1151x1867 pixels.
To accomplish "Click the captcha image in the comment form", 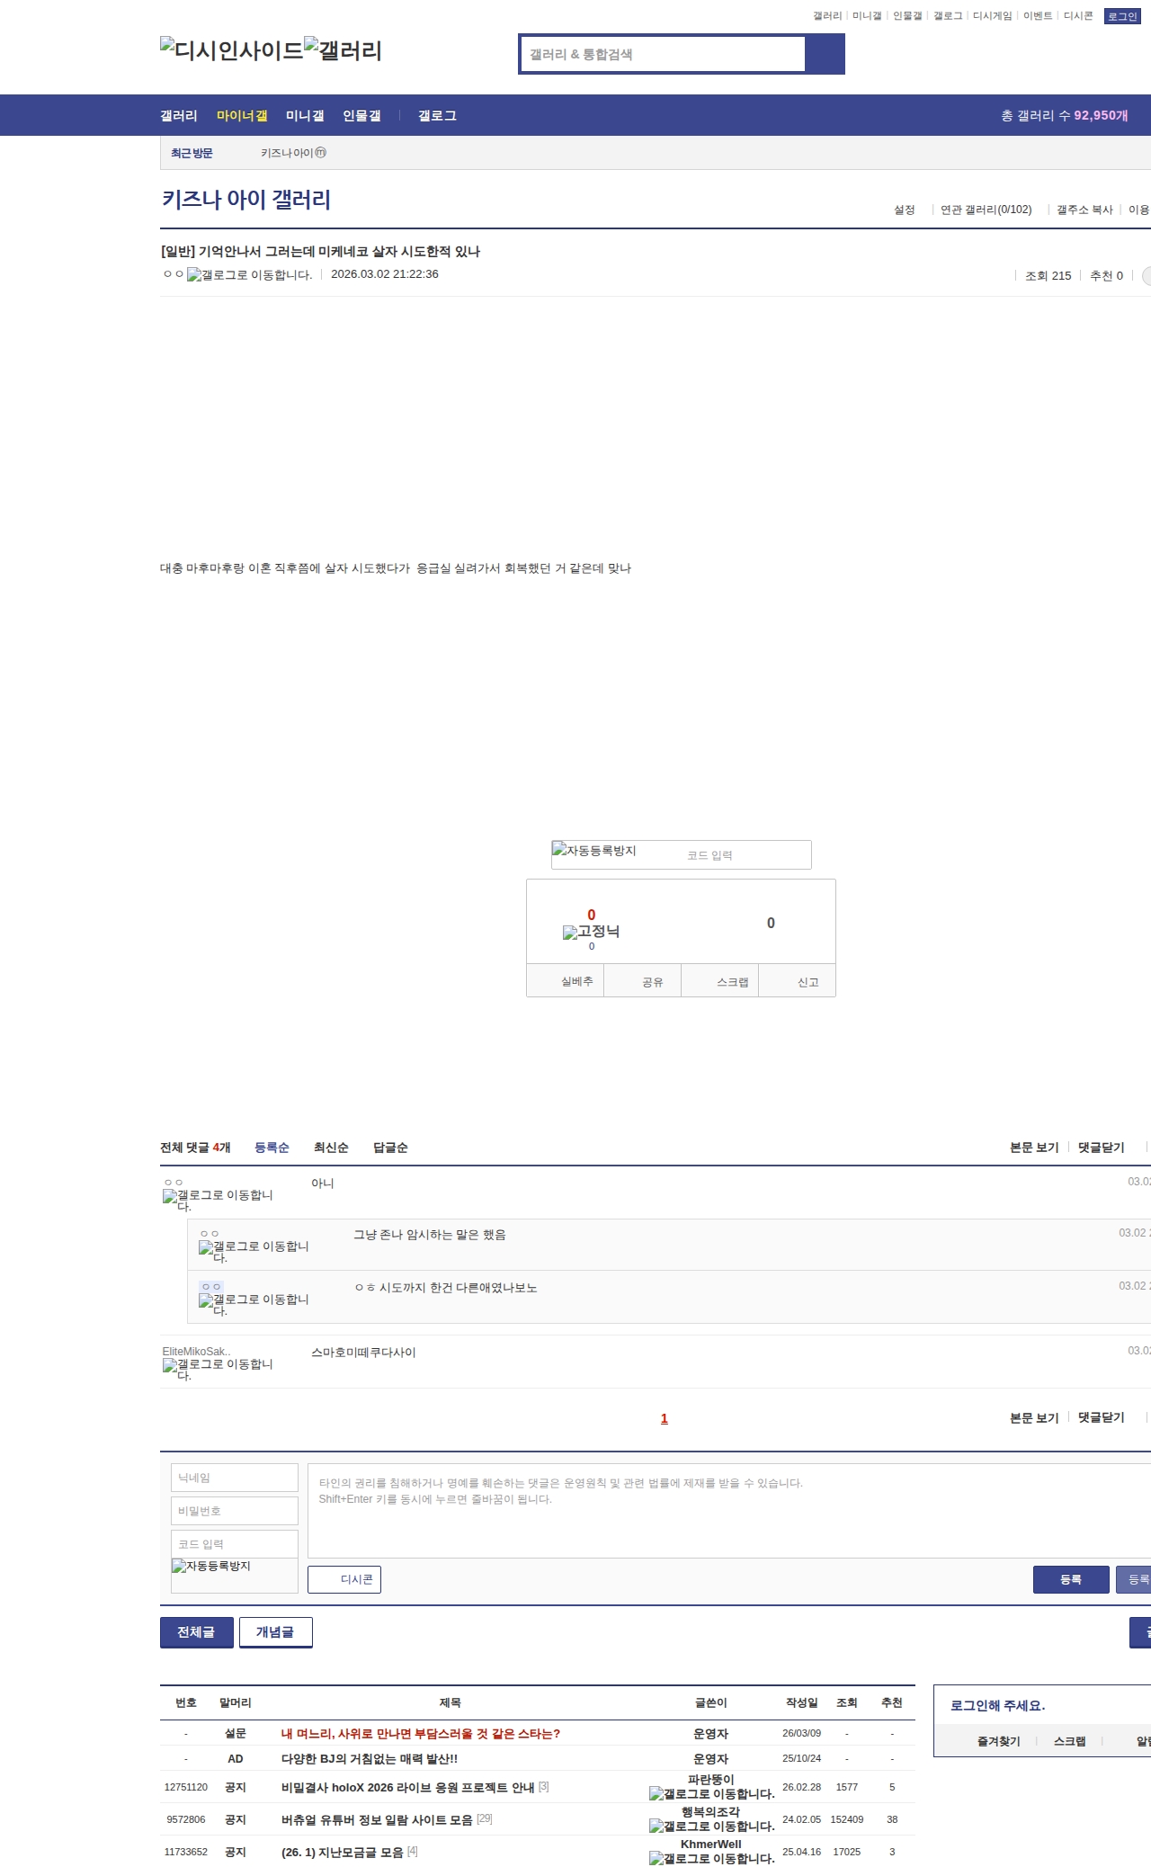I will click(x=211, y=1566).
